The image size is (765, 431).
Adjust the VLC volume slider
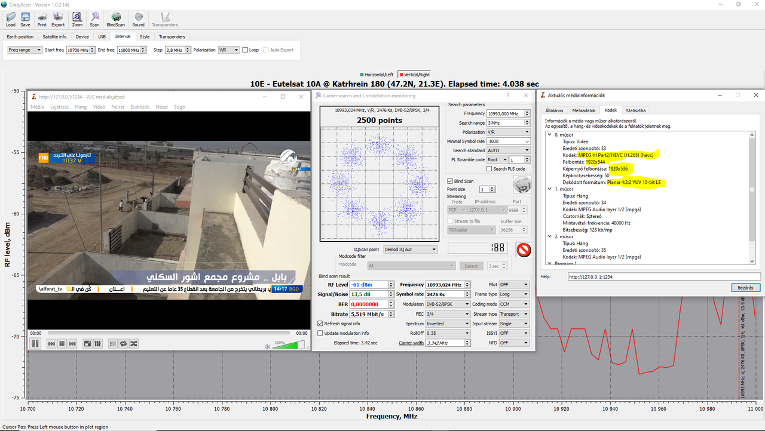click(x=289, y=345)
